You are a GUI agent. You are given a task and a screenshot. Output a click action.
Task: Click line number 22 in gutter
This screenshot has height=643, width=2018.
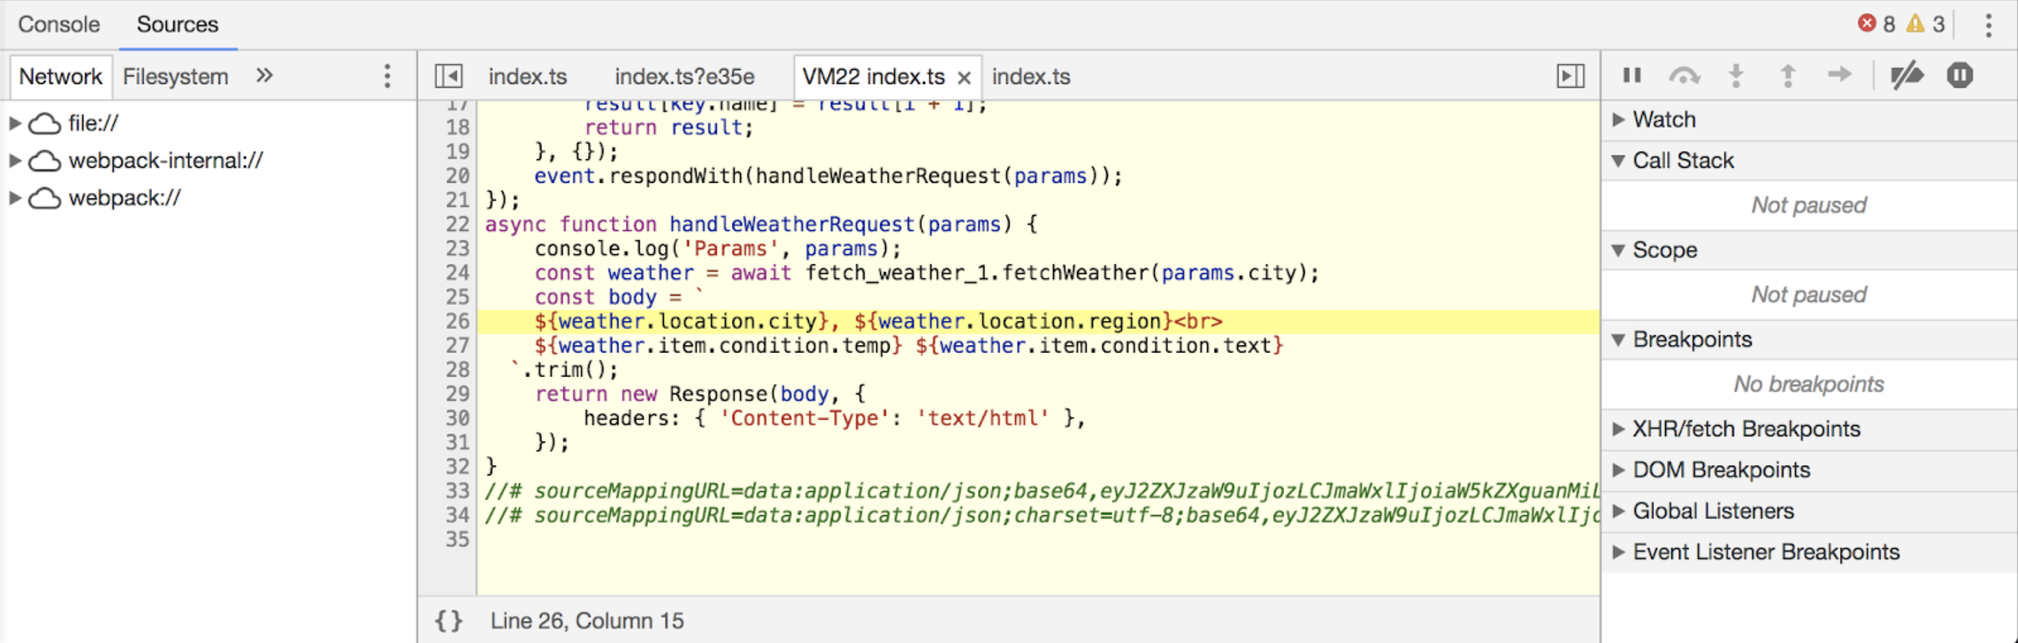tap(457, 225)
